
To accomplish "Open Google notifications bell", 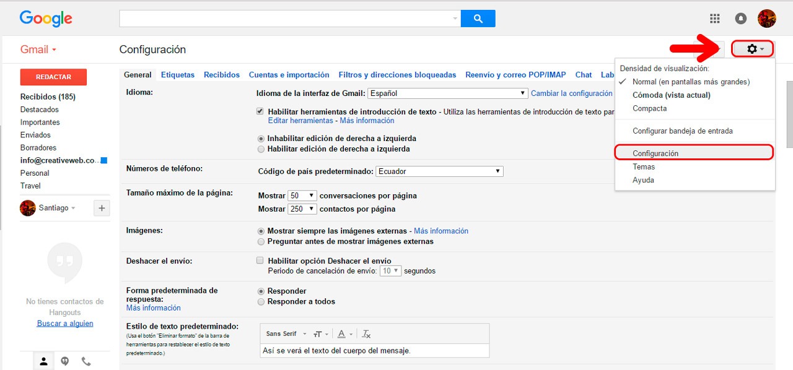I will pos(740,19).
